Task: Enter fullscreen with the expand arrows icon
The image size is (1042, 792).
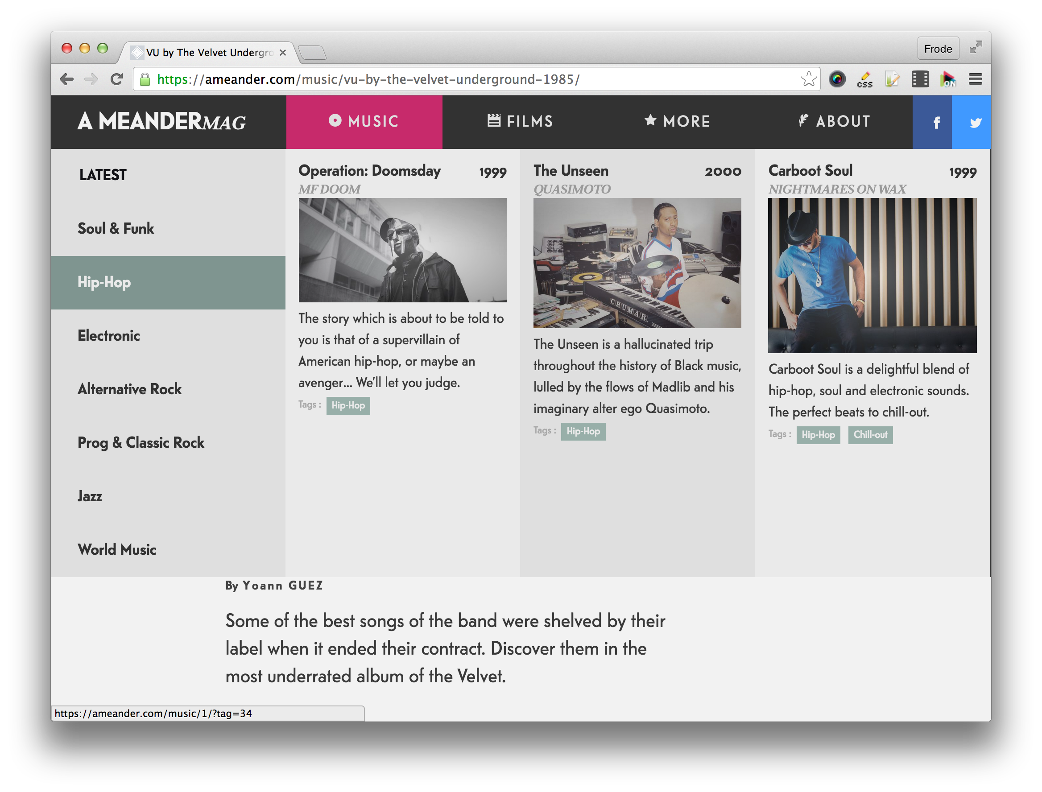Action: click(976, 47)
